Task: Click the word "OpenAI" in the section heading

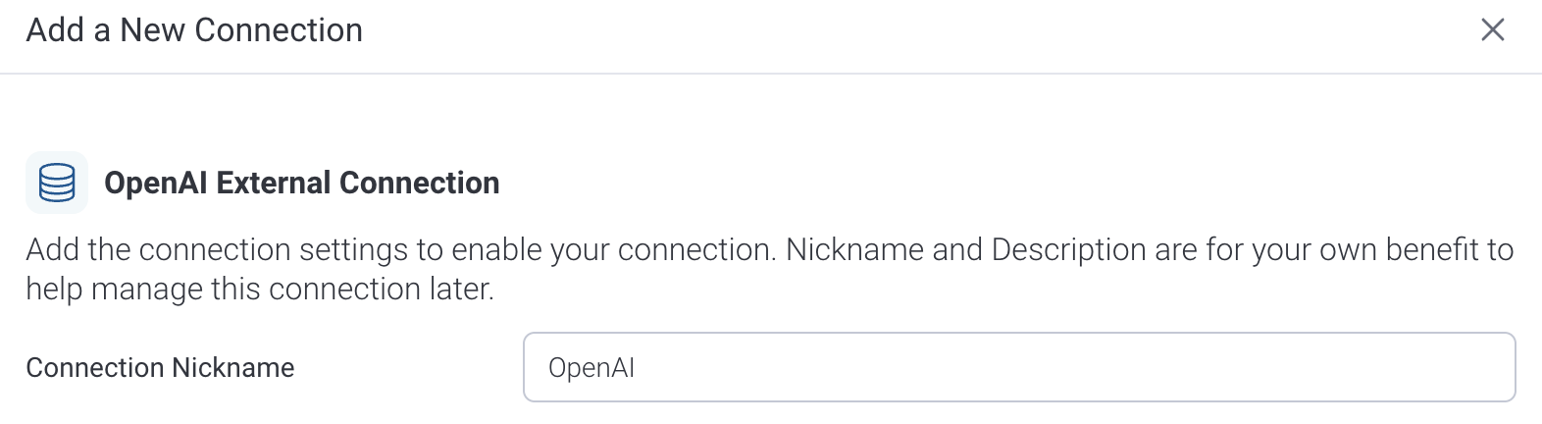Action: pos(155,183)
